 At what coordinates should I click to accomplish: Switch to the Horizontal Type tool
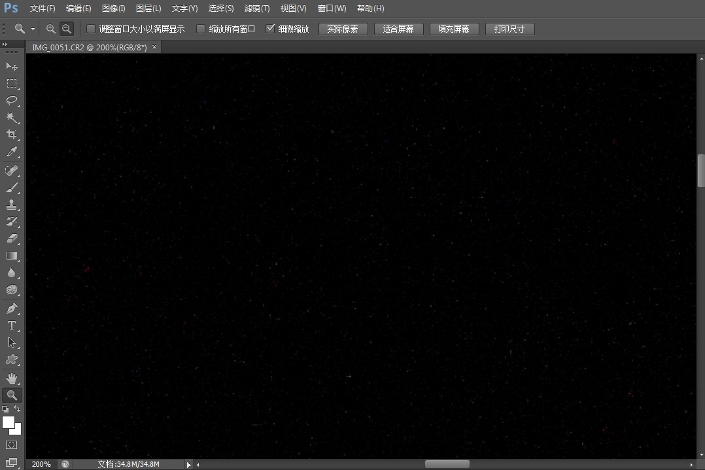pyautogui.click(x=12, y=325)
